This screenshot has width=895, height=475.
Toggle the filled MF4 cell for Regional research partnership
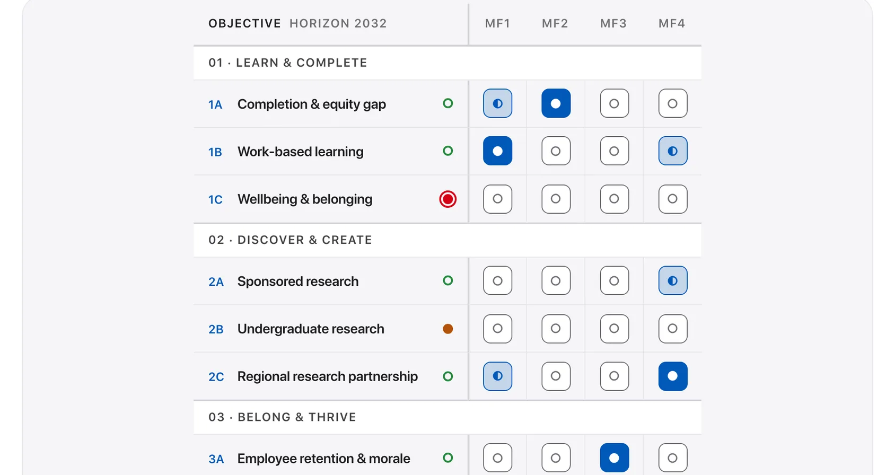tap(673, 376)
